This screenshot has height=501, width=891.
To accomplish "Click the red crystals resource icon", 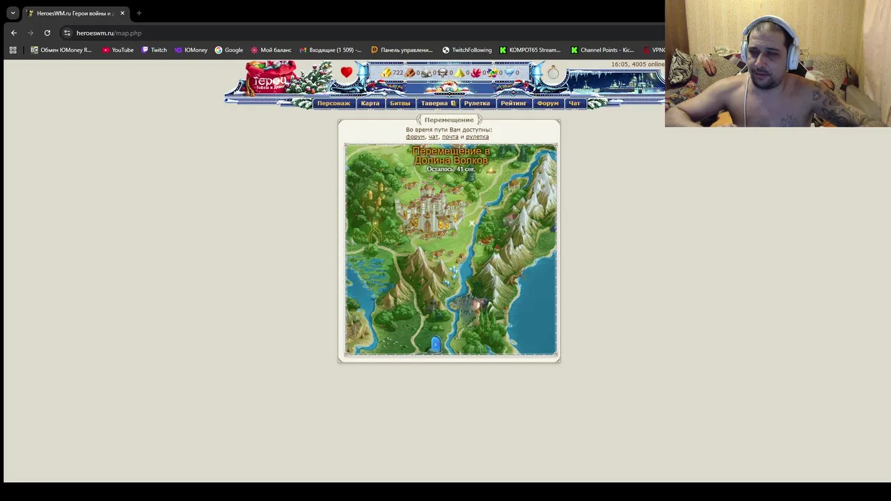I will (x=476, y=72).
